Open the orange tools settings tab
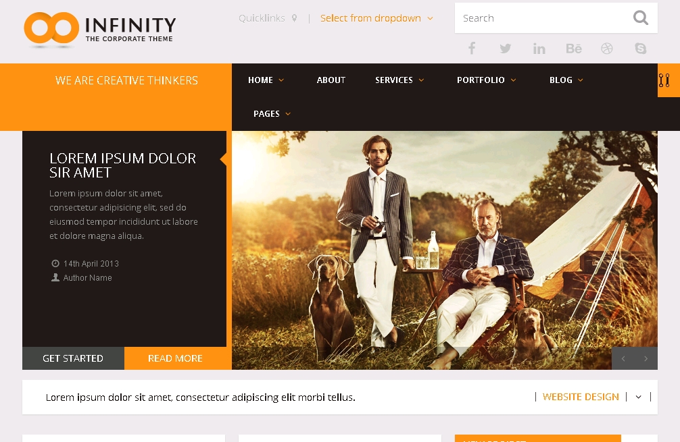Screen dimensions: 680x442 click(x=669, y=80)
